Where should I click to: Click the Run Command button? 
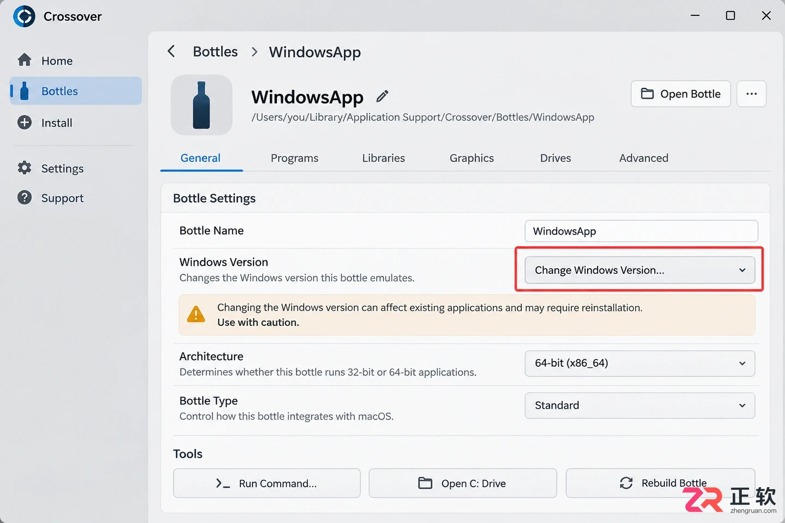click(267, 483)
